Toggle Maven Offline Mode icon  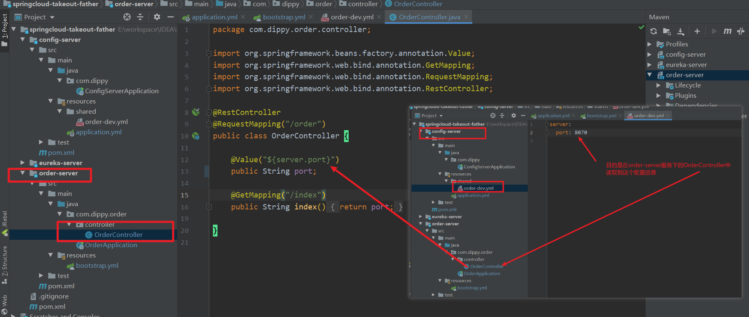tap(741, 31)
